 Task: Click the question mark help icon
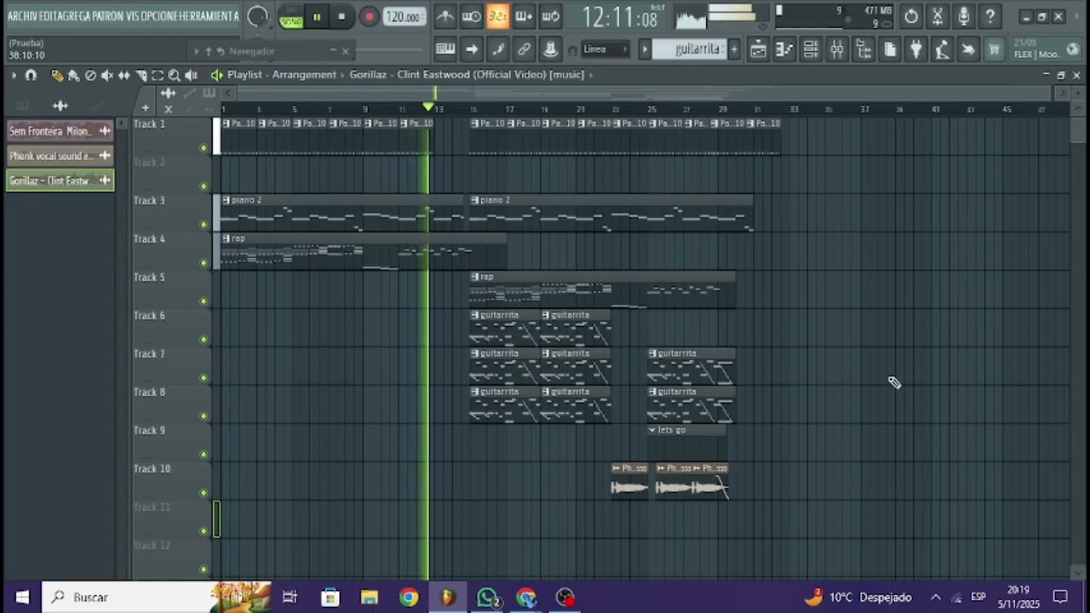pyautogui.click(x=990, y=16)
